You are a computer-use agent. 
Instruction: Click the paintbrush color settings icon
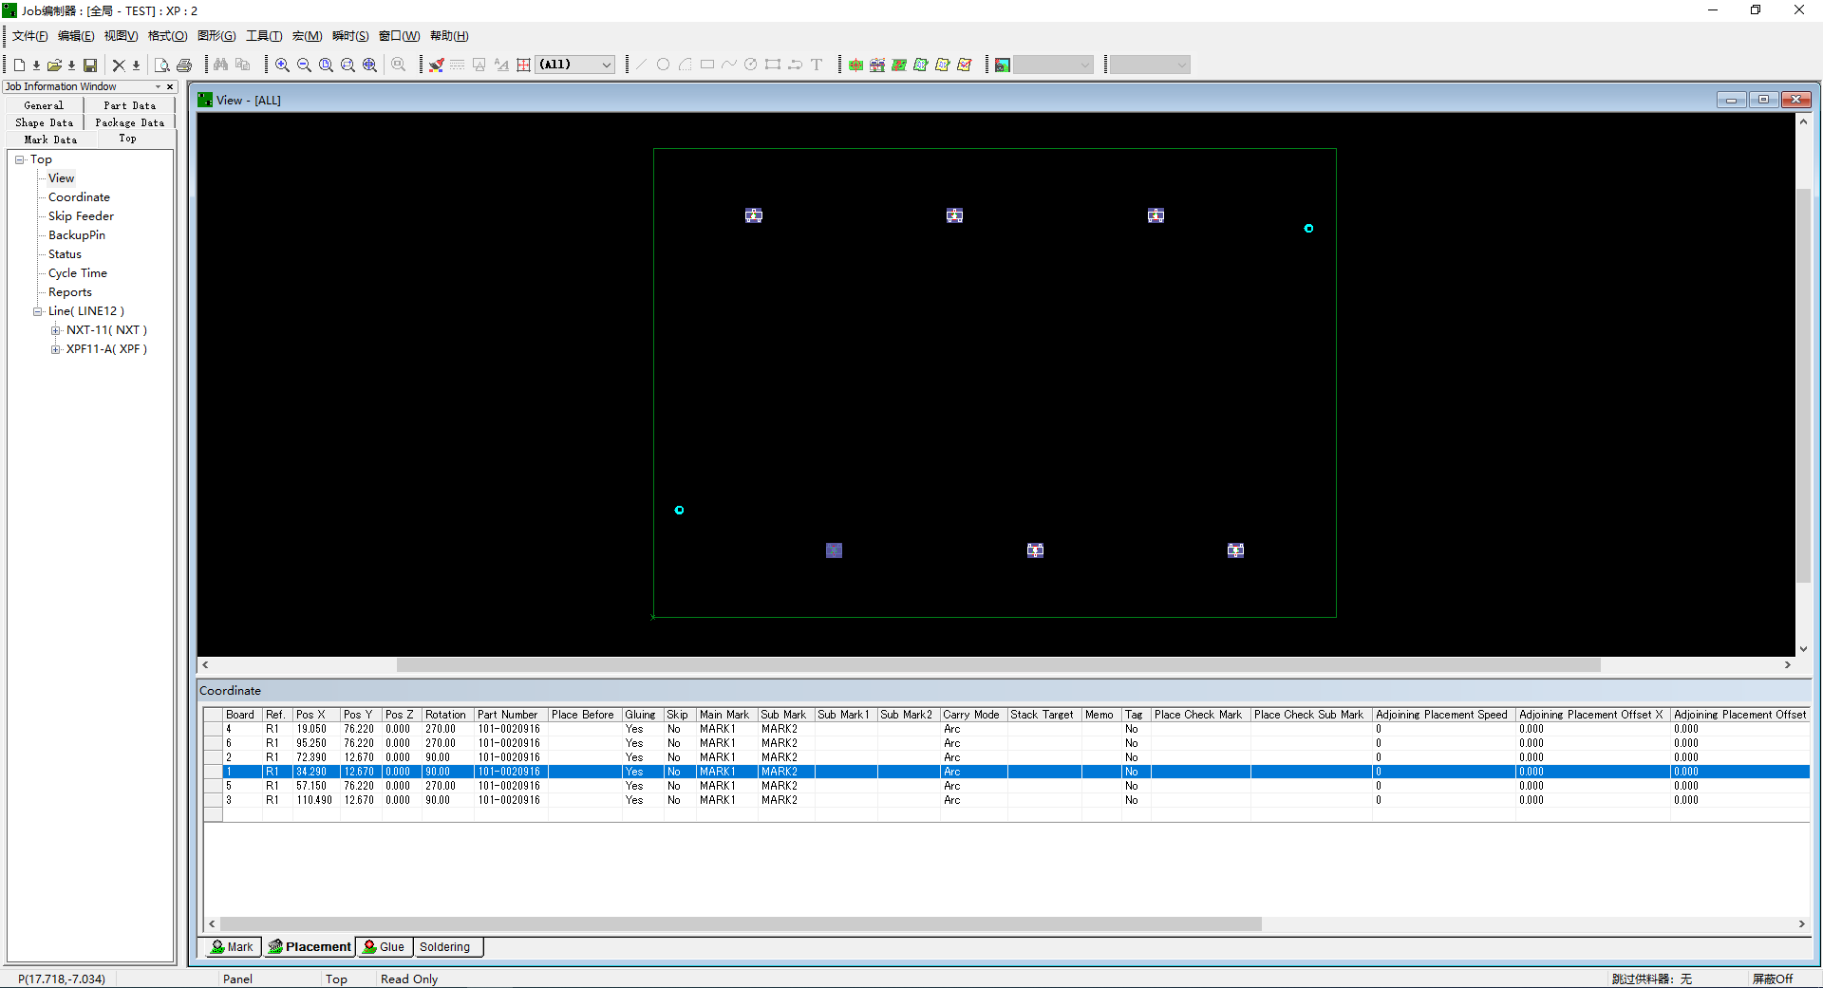click(436, 65)
